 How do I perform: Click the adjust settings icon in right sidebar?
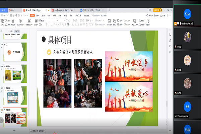170,35
